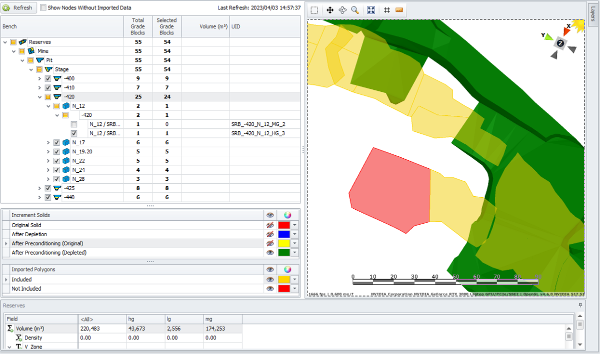The height and width of the screenshot is (354, 600).
Task: Toggle the grid display icon
Action: click(x=386, y=10)
